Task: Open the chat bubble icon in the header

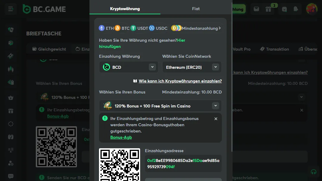Action: [x=284, y=9]
